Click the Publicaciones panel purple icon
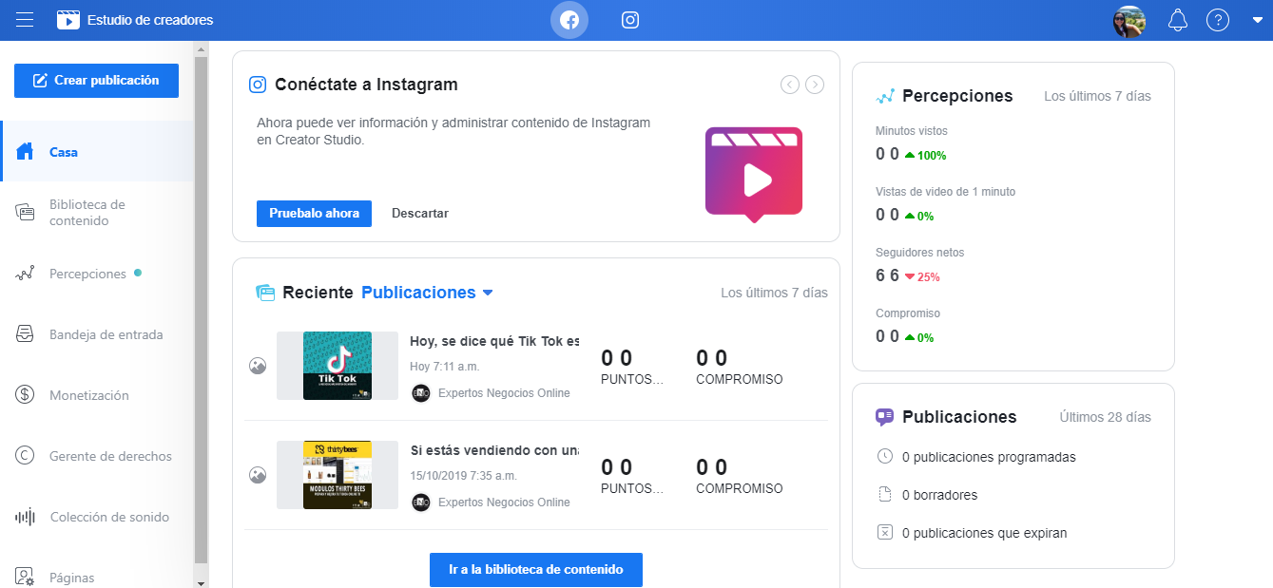The width and height of the screenshot is (1273, 588). point(885,417)
